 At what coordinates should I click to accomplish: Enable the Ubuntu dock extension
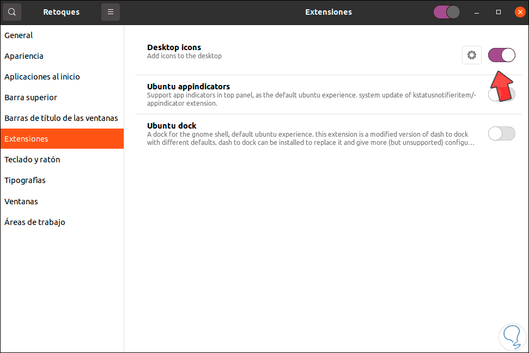click(x=501, y=133)
